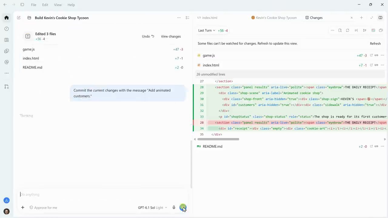
Task: Toggle the line-spacing icon in Changes toolbar
Action: tap(365, 30)
